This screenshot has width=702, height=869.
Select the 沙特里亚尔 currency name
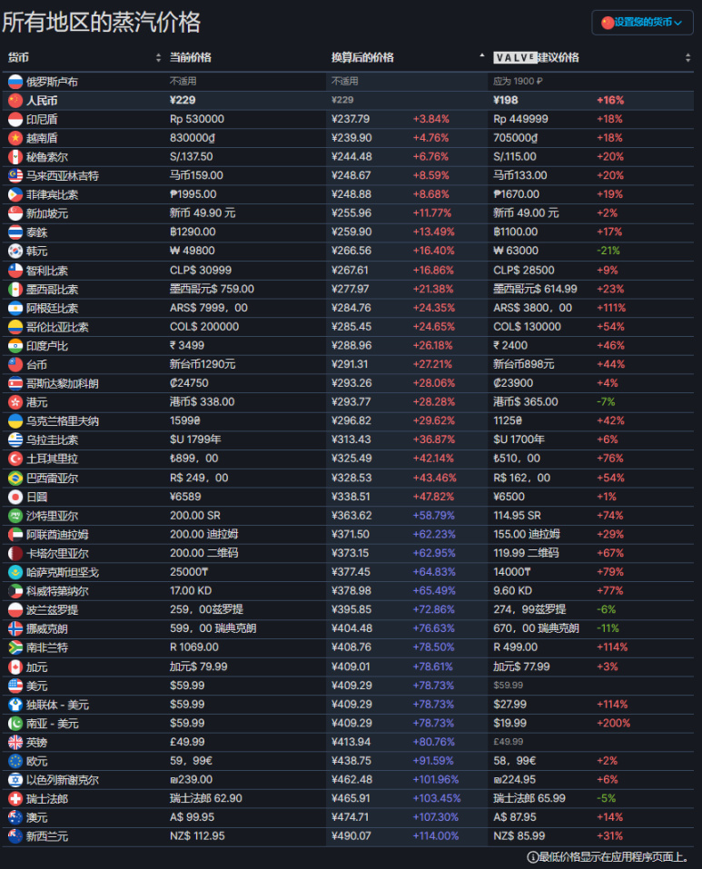pos(52,516)
